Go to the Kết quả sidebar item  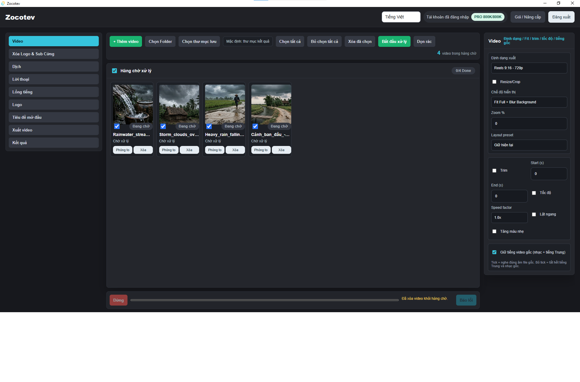pyautogui.click(x=53, y=143)
